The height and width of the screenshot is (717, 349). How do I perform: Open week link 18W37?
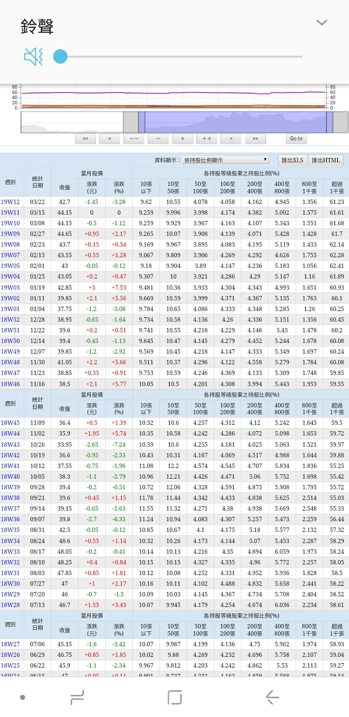pyautogui.click(x=10, y=509)
